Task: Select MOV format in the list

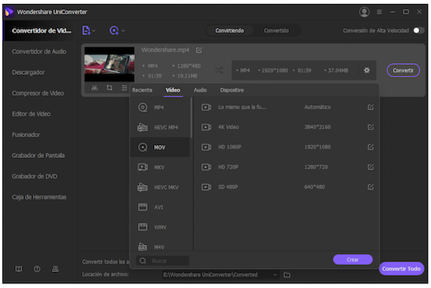Action: (x=160, y=148)
